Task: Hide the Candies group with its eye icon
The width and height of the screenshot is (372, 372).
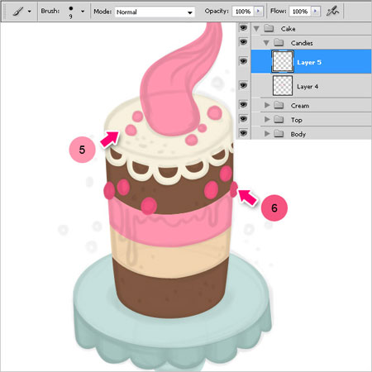Action: [243, 42]
